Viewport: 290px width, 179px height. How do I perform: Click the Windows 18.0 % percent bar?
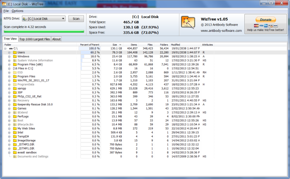coord(90,57)
